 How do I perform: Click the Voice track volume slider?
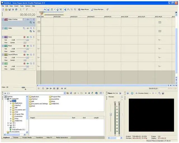coord(27,40)
